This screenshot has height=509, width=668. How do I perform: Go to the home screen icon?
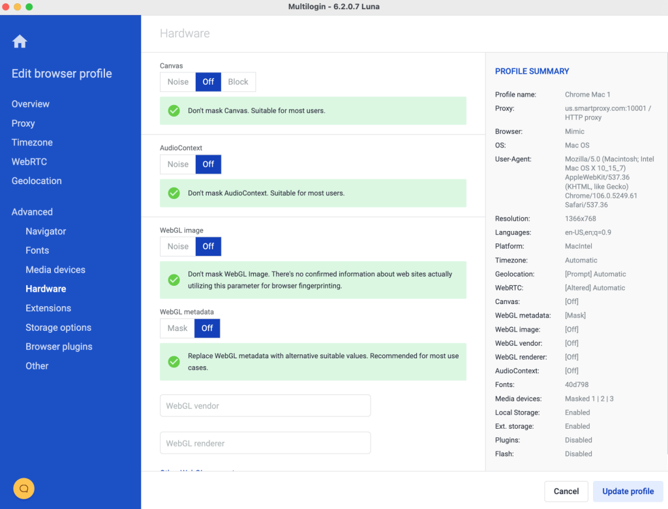(x=20, y=41)
